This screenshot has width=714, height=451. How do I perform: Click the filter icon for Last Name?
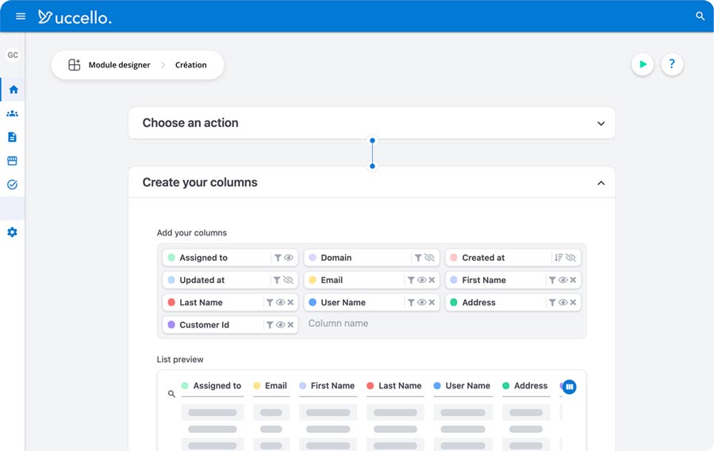coord(270,303)
